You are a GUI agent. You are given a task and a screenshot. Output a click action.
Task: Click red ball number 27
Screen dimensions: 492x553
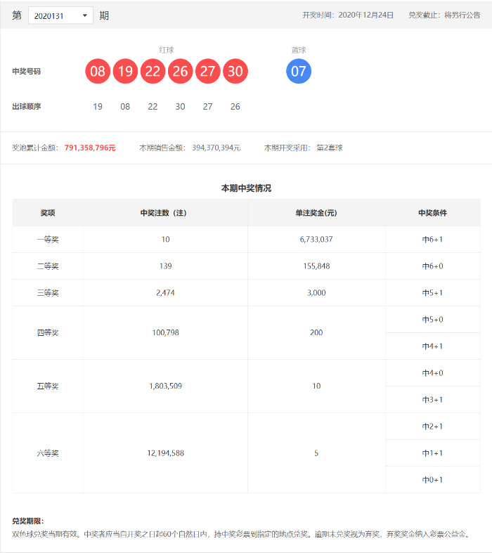pos(207,72)
